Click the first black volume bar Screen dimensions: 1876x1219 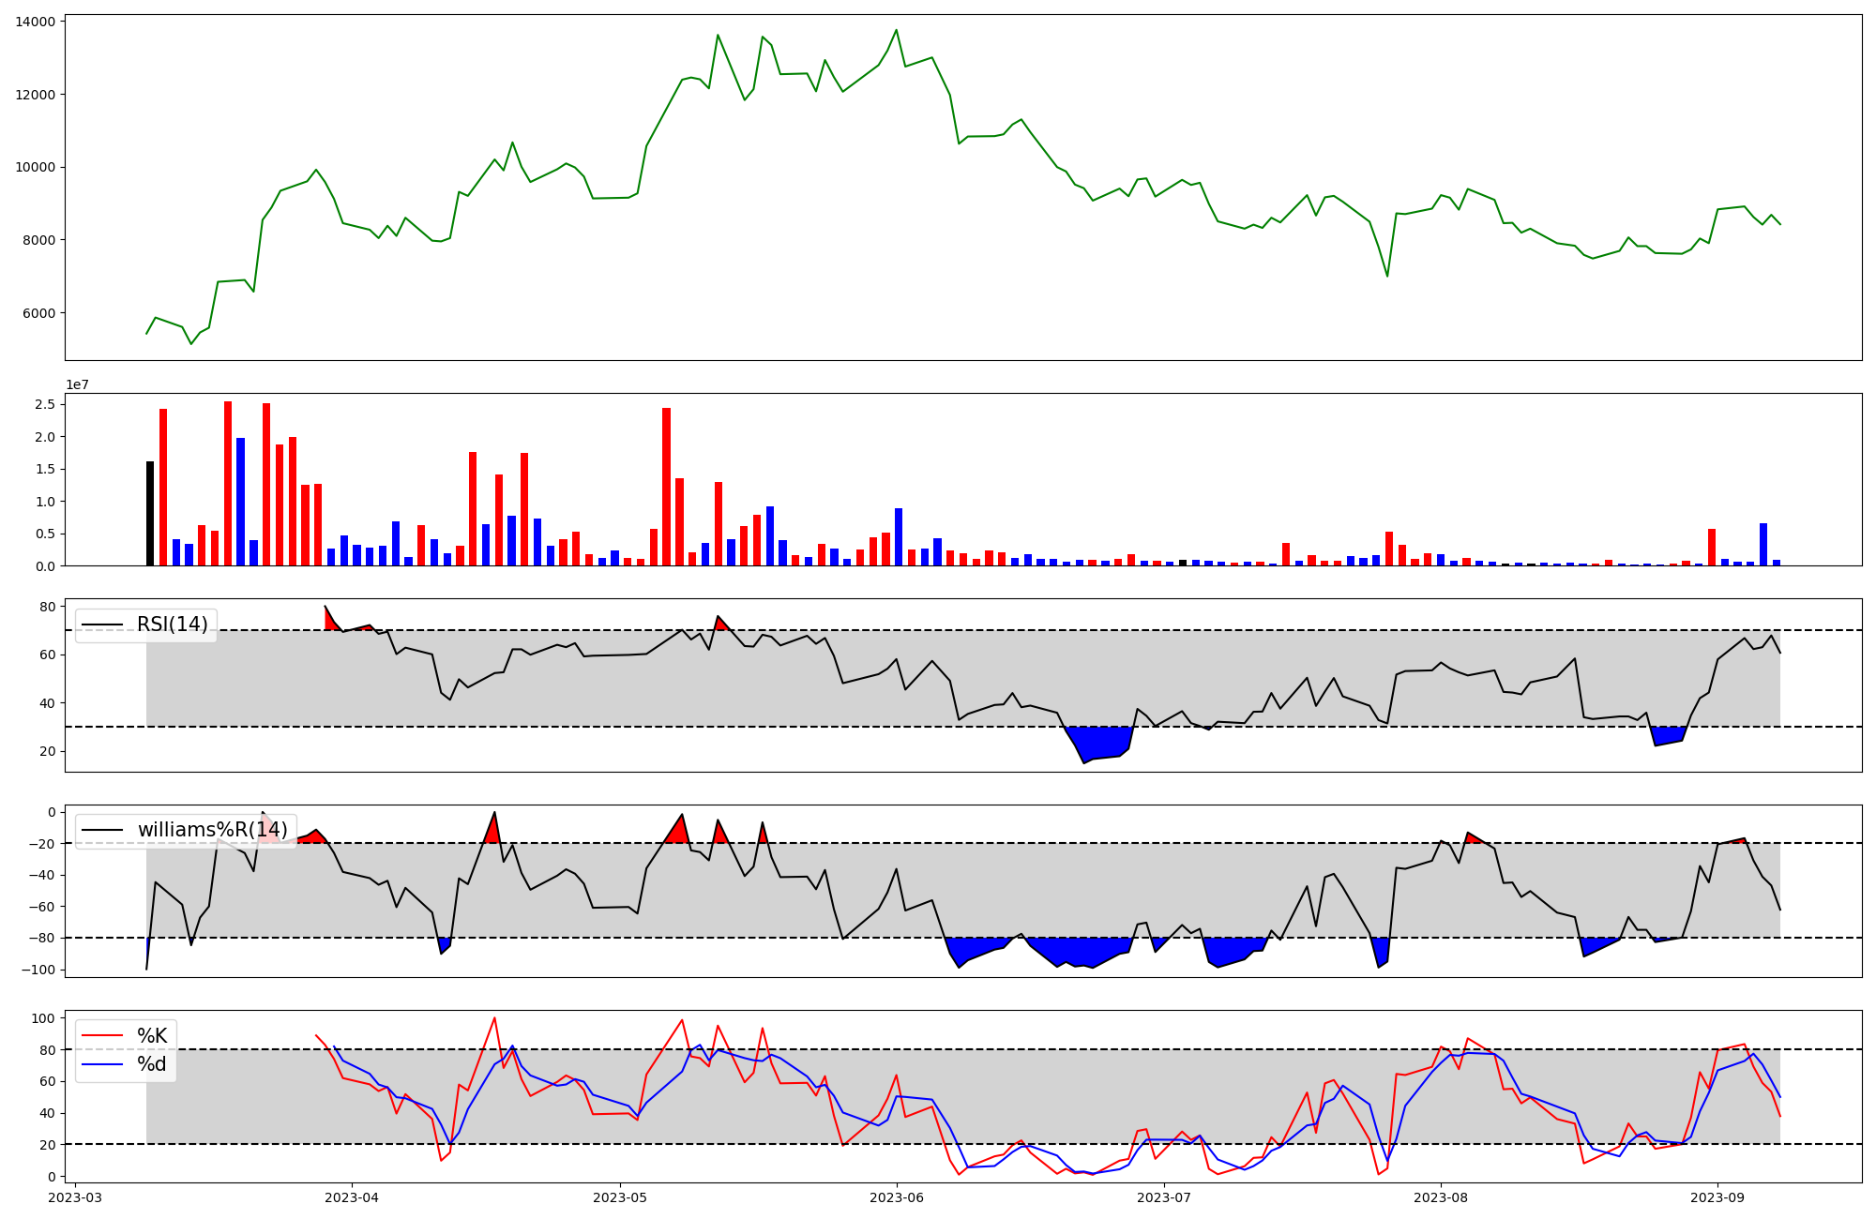coord(150,514)
